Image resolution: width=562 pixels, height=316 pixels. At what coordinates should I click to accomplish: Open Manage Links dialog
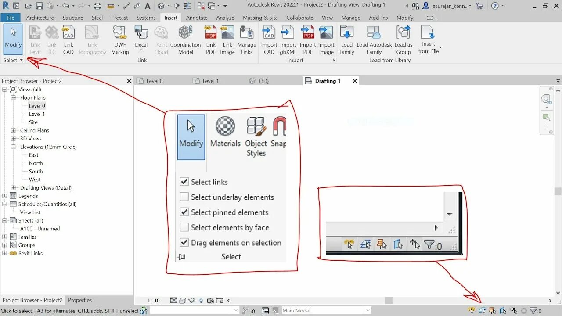pyautogui.click(x=247, y=40)
